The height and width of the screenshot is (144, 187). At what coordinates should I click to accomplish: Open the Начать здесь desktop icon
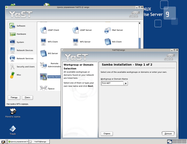click(x=13, y=111)
